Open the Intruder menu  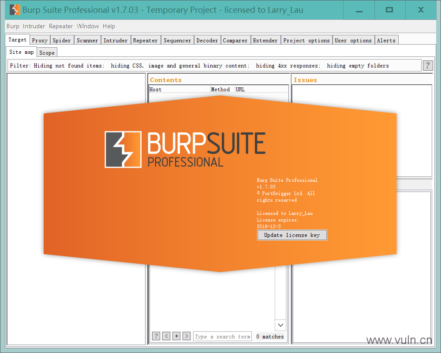34,26
